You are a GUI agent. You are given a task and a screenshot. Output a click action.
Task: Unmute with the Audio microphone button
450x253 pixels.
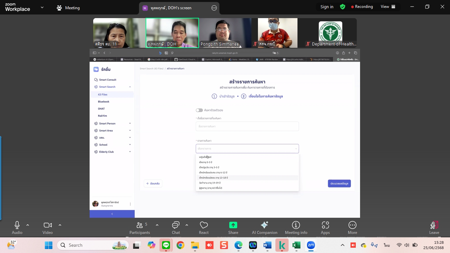(17, 228)
